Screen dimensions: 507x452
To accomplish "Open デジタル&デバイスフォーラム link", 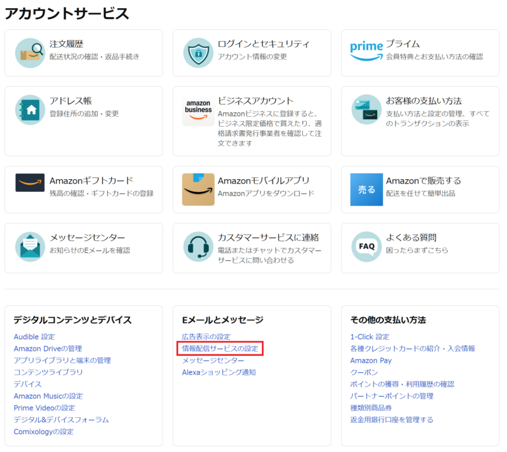I will (x=61, y=420).
